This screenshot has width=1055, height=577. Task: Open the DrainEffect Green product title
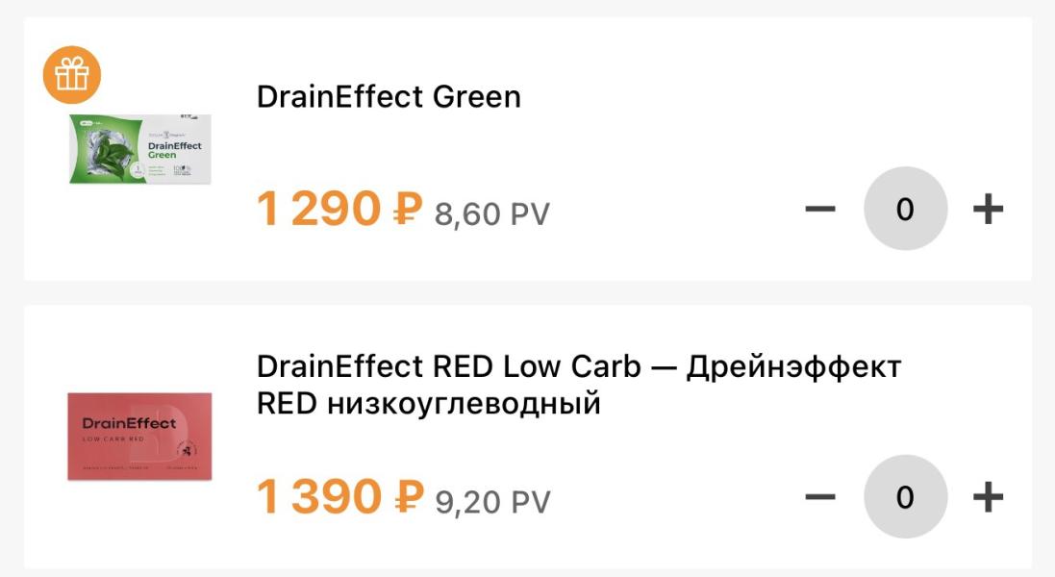(389, 97)
